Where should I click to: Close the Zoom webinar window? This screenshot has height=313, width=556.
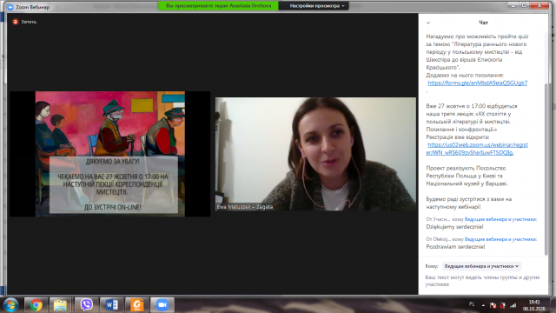click(540, 5)
